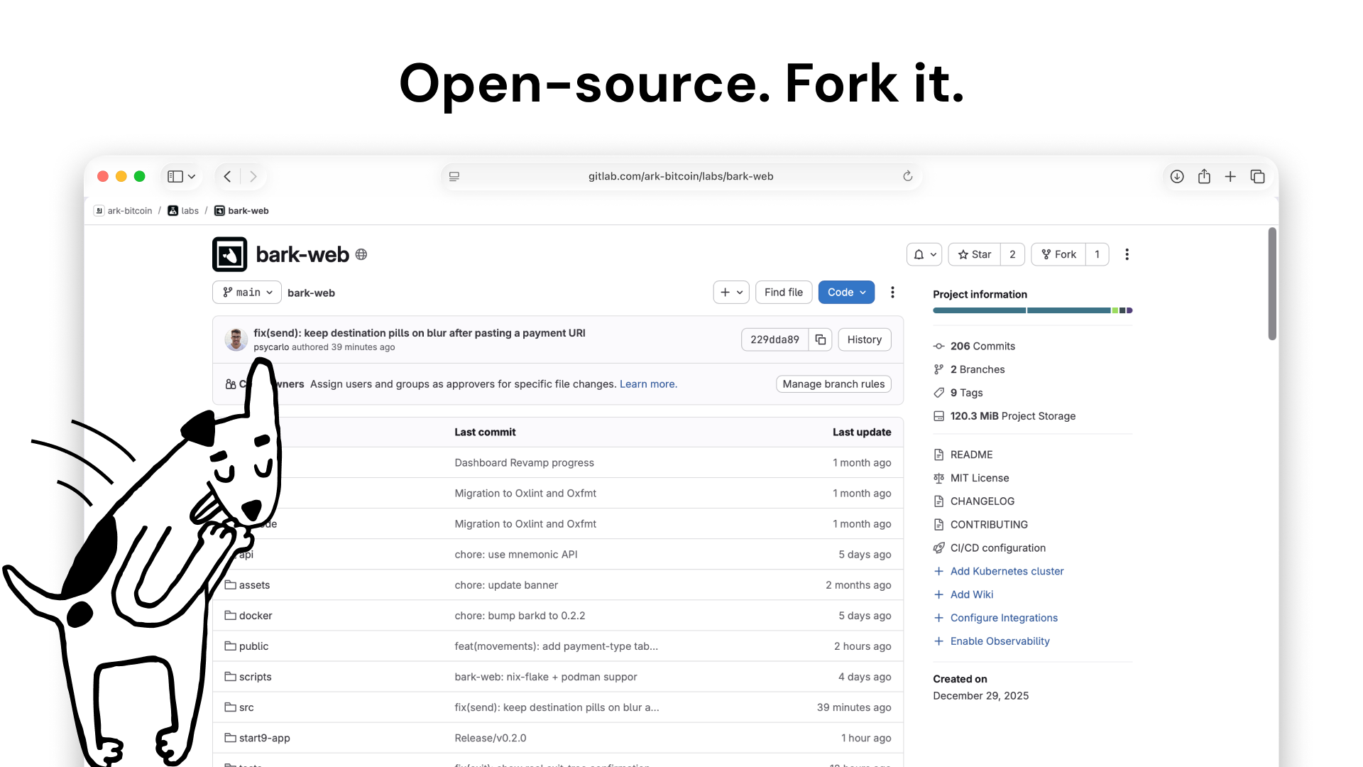Click the Find file button
Viewport: 1363px width, 767px height.
click(784, 293)
